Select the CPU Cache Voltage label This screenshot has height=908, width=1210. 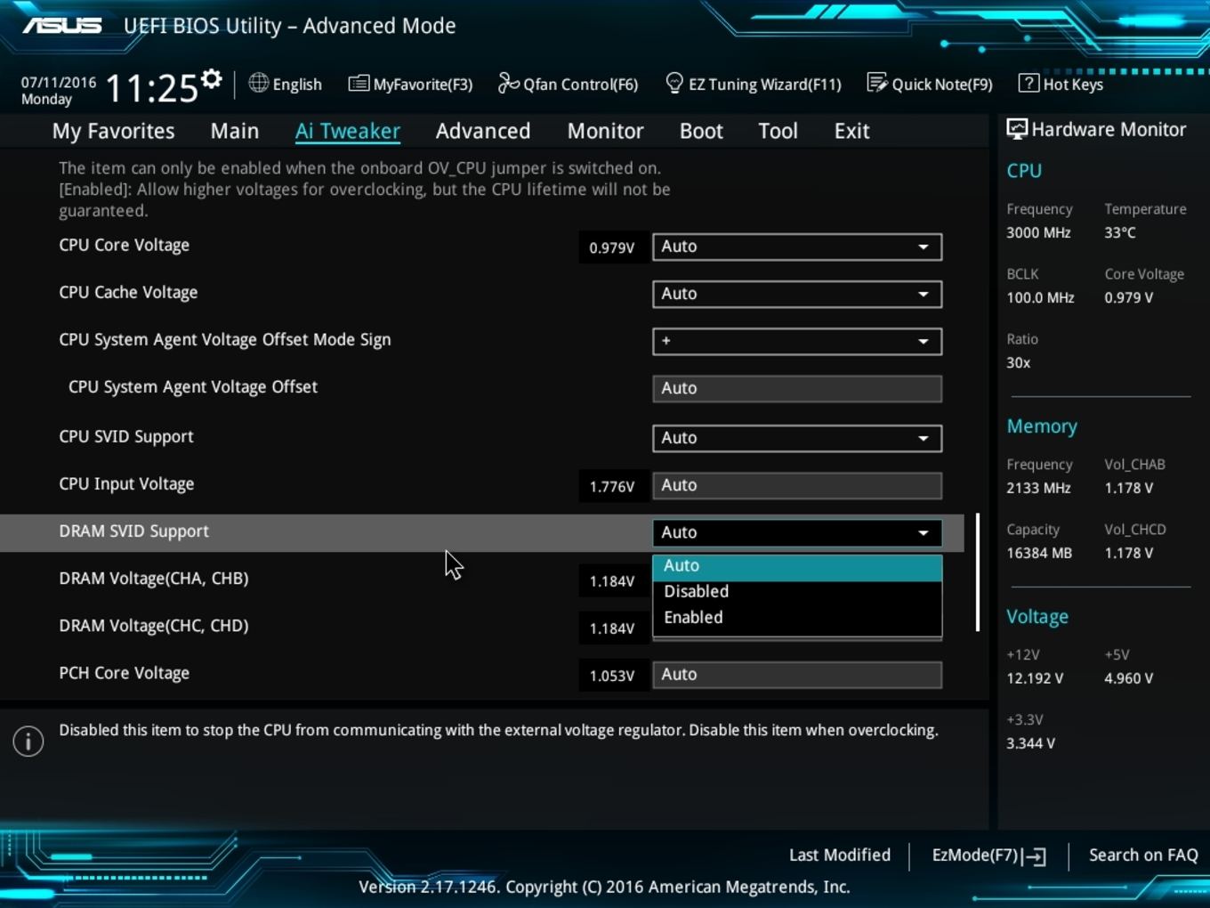tap(128, 292)
